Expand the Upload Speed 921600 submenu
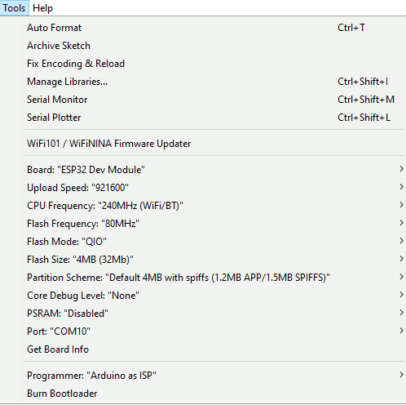This screenshot has height=405, width=406. coord(214,188)
